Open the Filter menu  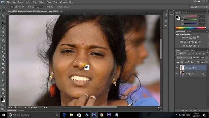click(49, 2)
